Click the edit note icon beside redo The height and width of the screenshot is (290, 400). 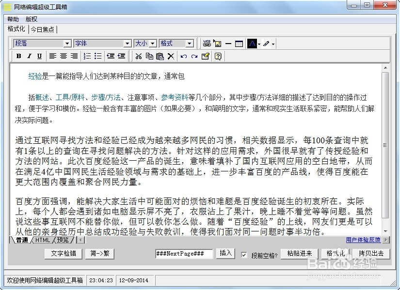click(206, 56)
